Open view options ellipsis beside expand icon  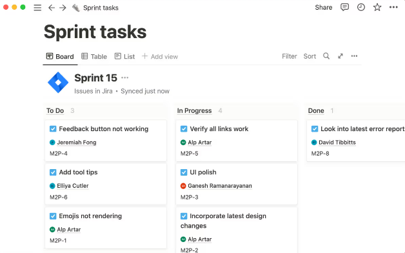coord(354,56)
